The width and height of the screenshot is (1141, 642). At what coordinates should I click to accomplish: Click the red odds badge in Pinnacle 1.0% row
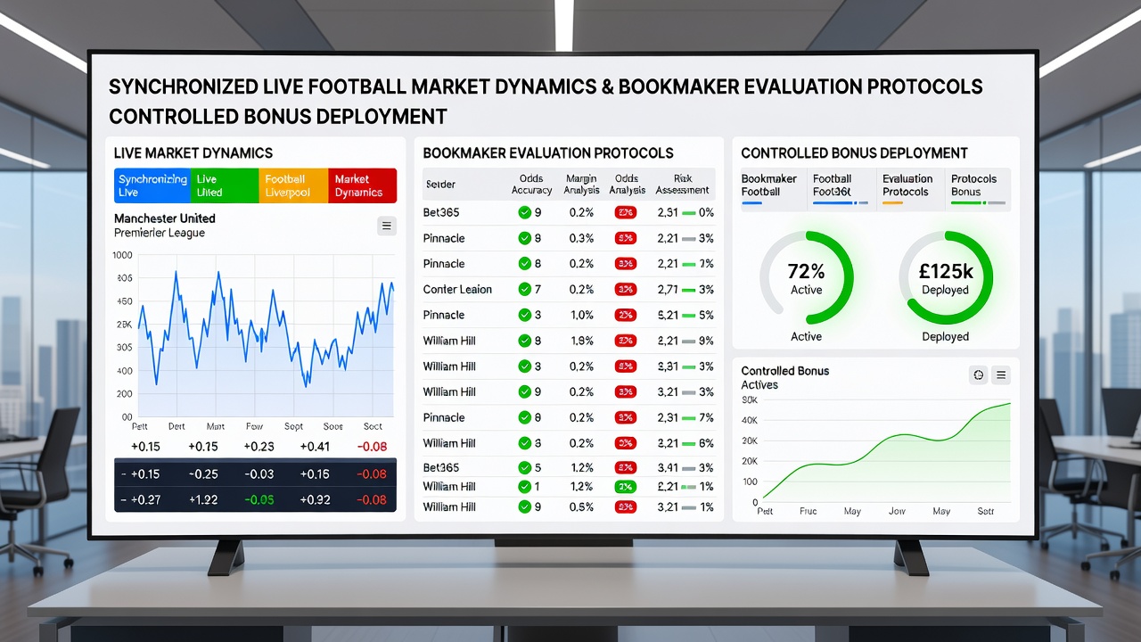626,315
